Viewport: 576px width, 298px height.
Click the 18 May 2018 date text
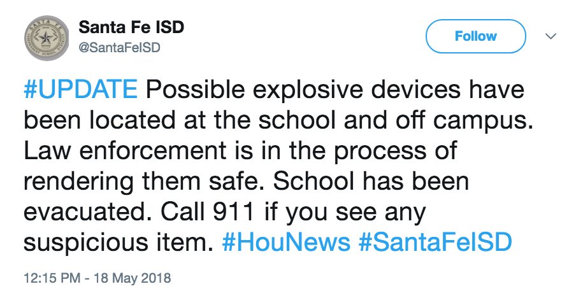pyautogui.click(x=133, y=278)
